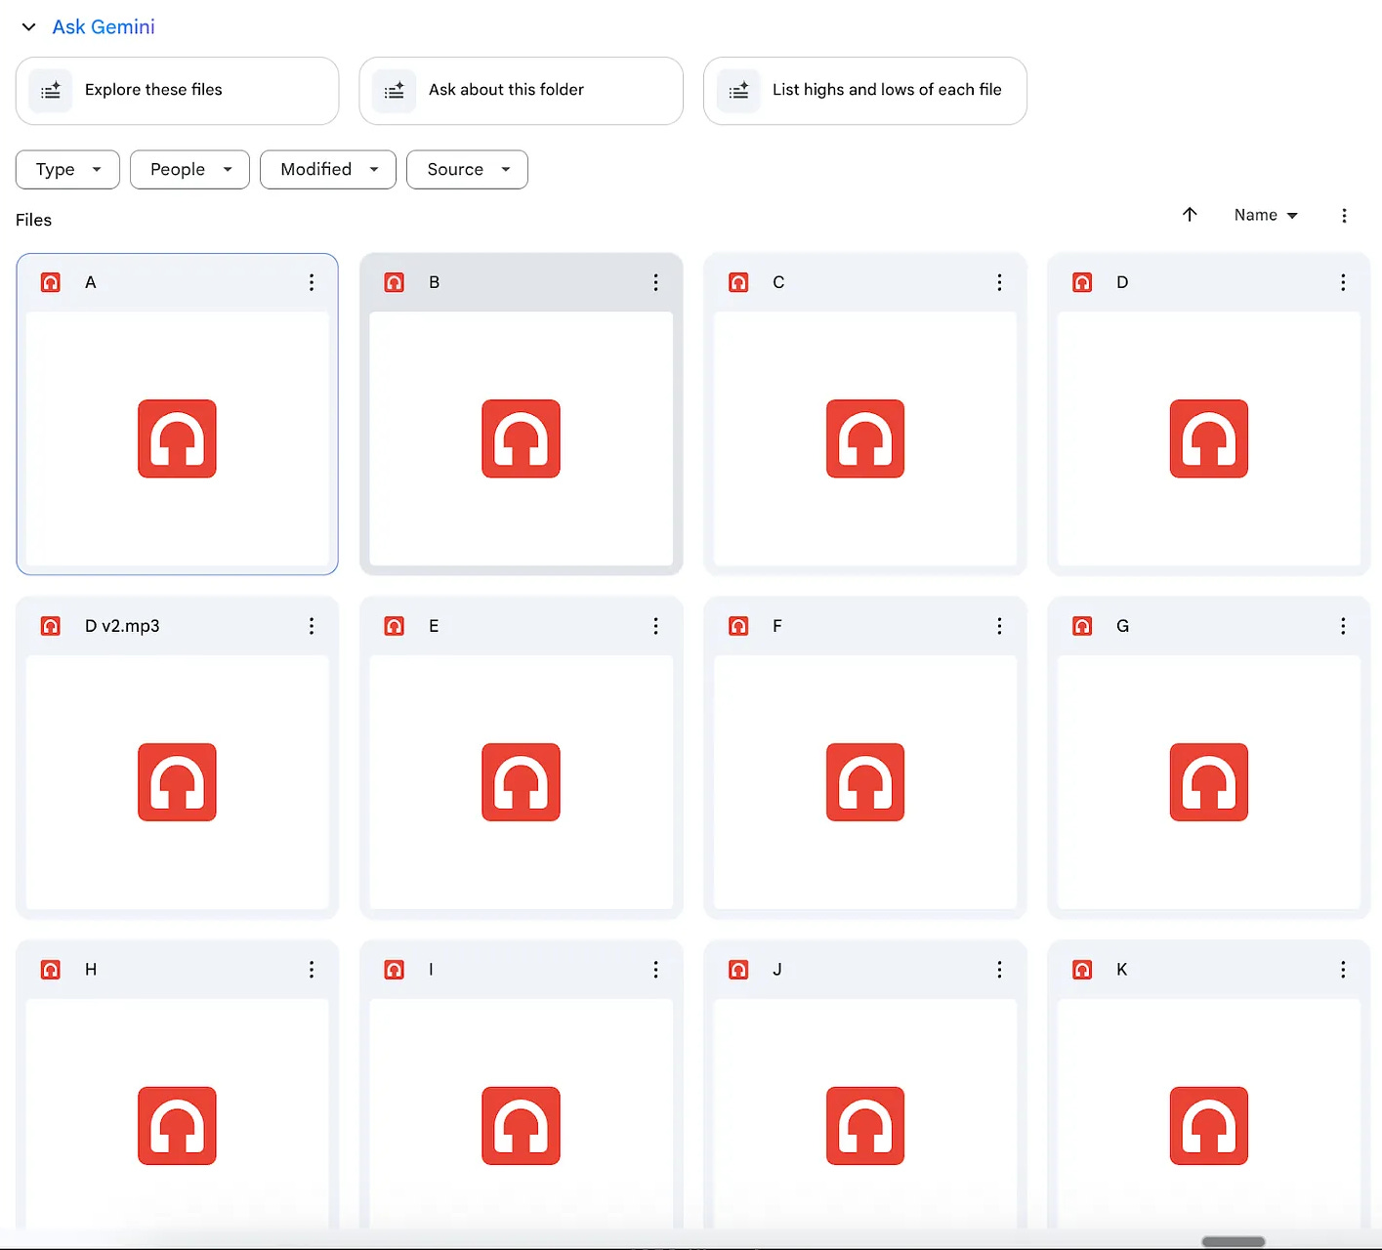1382x1250 pixels.
Task: Select the large thumbnail of file K
Action: click(x=1208, y=1114)
